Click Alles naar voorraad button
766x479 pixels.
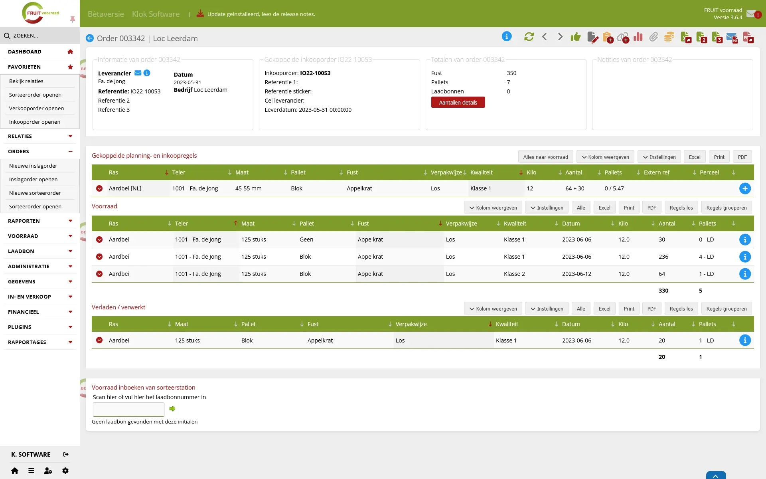click(x=545, y=157)
